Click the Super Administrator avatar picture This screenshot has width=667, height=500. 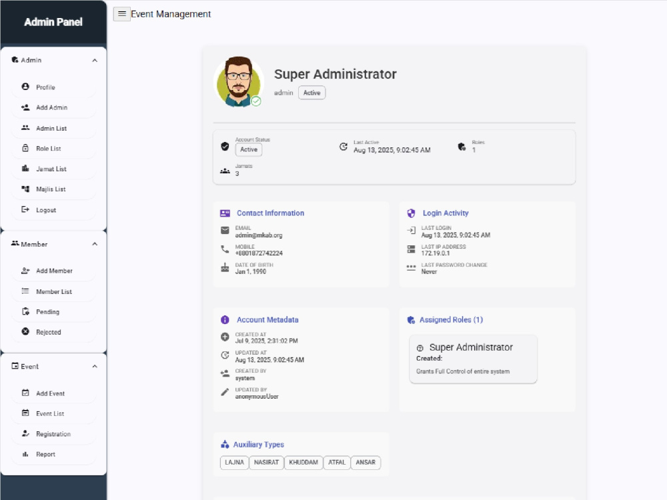point(238,81)
